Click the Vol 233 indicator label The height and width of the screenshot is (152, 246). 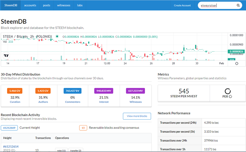pos(8,42)
